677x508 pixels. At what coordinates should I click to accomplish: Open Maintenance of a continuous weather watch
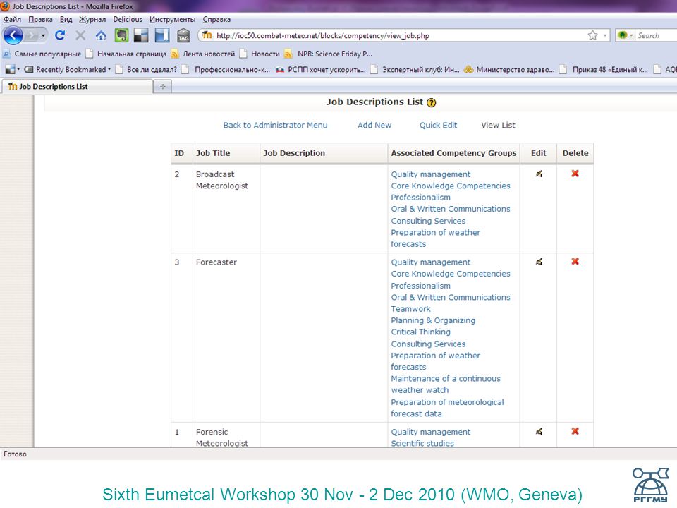[x=446, y=385]
